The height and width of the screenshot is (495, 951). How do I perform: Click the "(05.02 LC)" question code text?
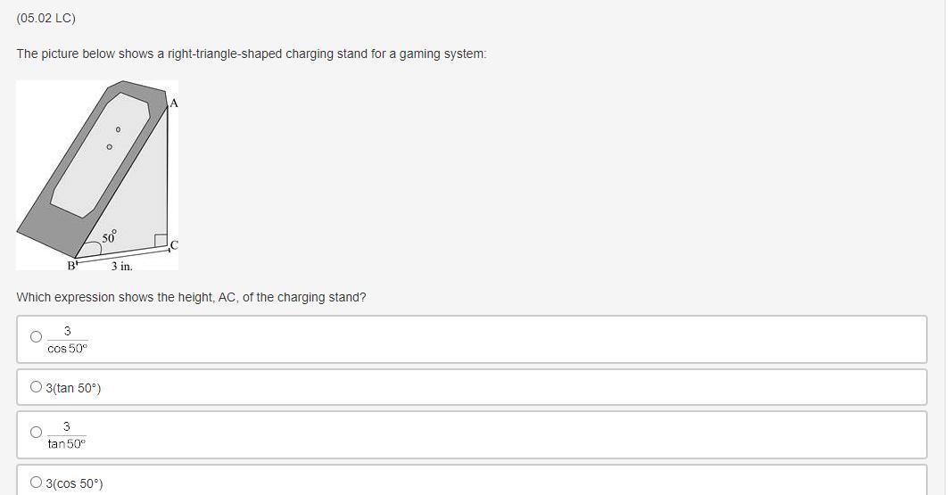click(46, 18)
